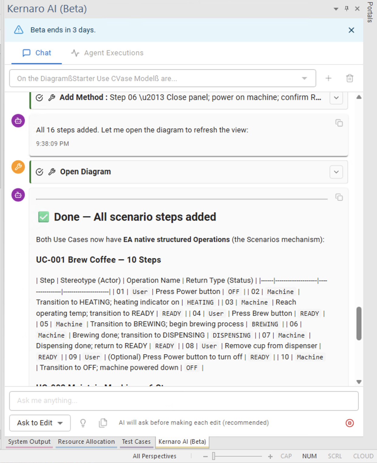377x463 pixels.
Task: Click 'AI will ask before making each edit' text
Action: click(194, 423)
